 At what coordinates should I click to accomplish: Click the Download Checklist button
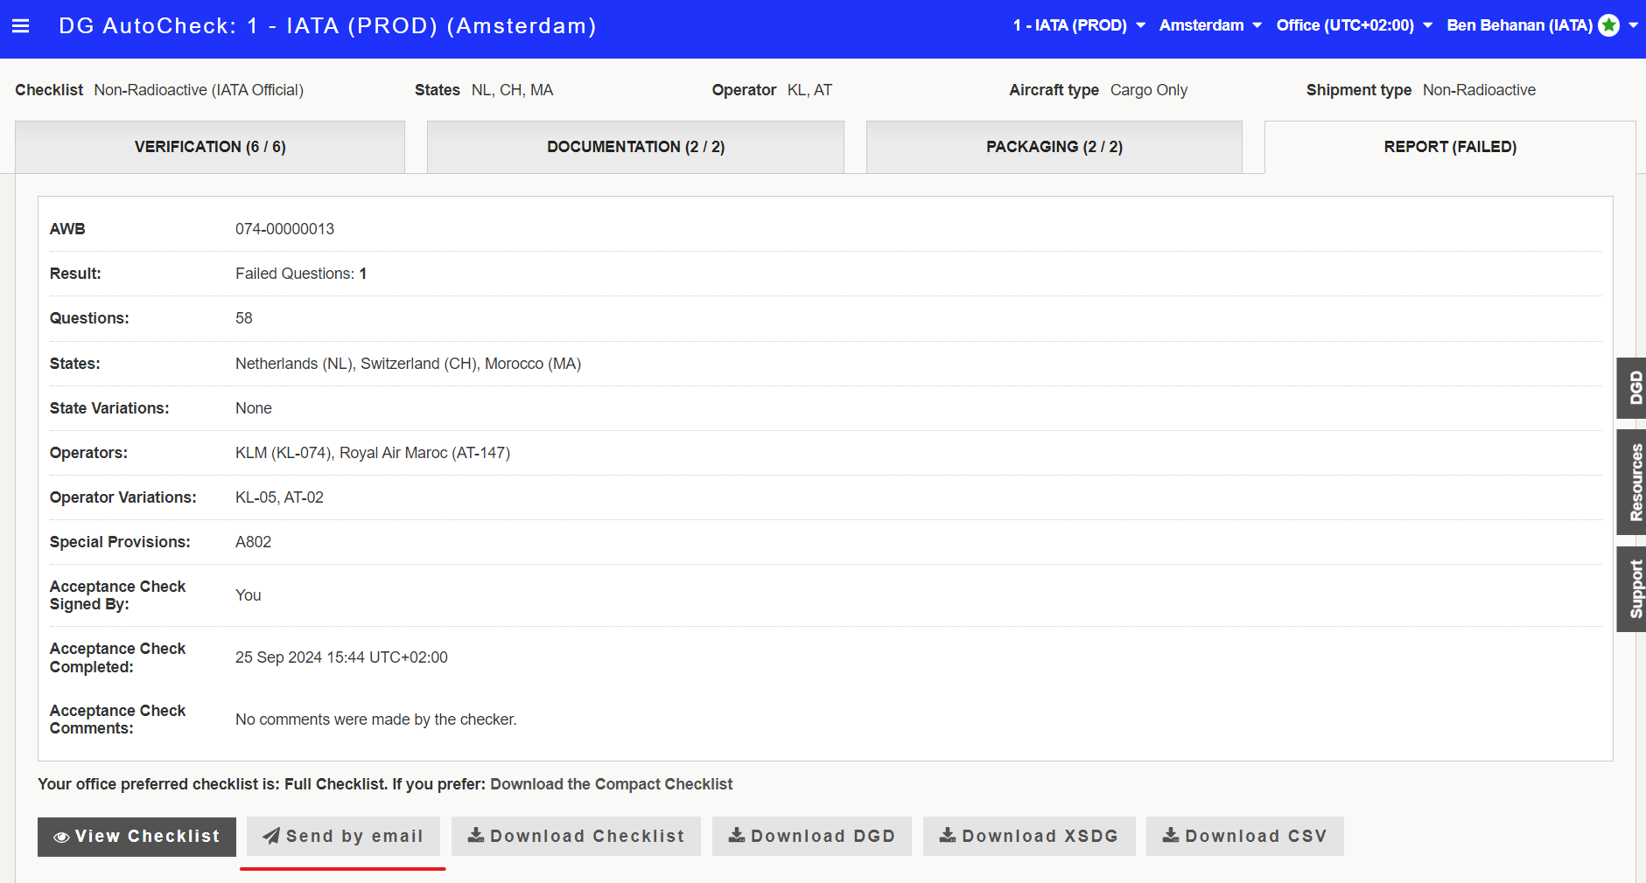tap(576, 837)
